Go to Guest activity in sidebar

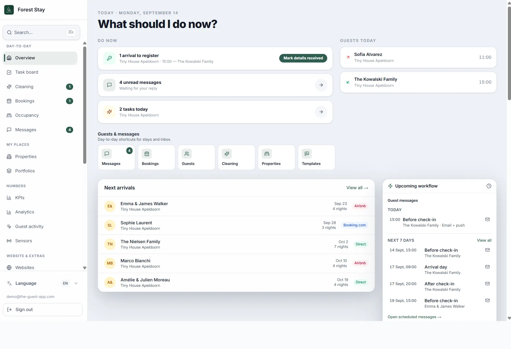(40, 227)
